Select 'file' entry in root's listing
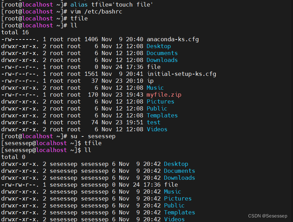This screenshot has height=222, width=293. 154,67
